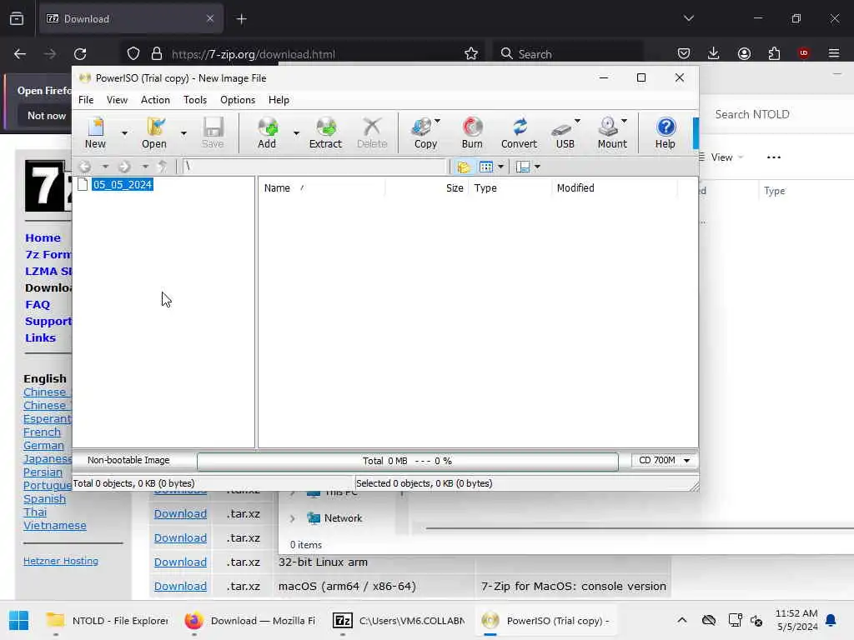Click the New image toolbar icon

[95, 132]
